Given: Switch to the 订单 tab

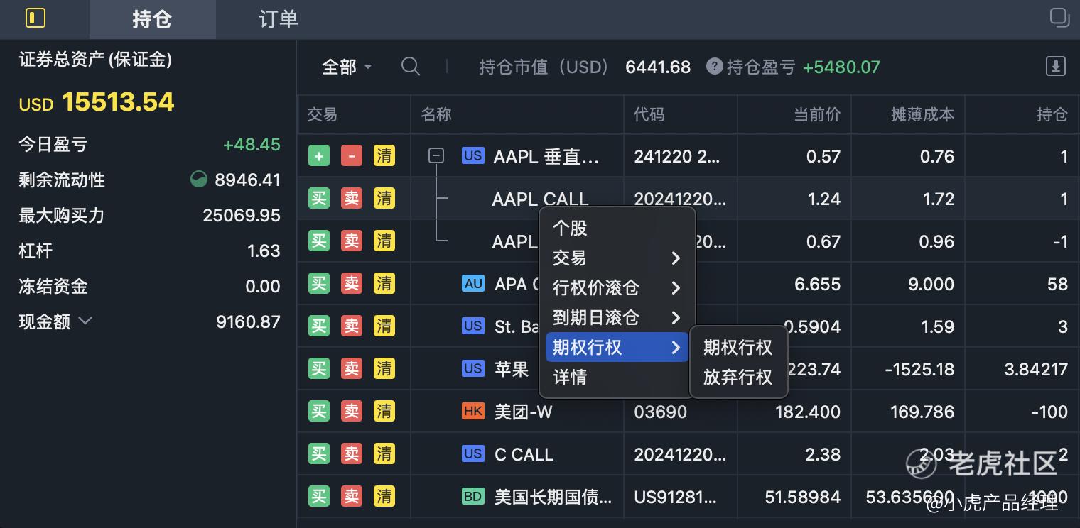Looking at the screenshot, I should pos(279,19).
